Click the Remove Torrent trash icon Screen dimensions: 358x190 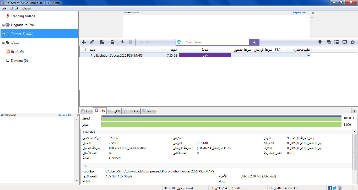(x=112, y=42)
